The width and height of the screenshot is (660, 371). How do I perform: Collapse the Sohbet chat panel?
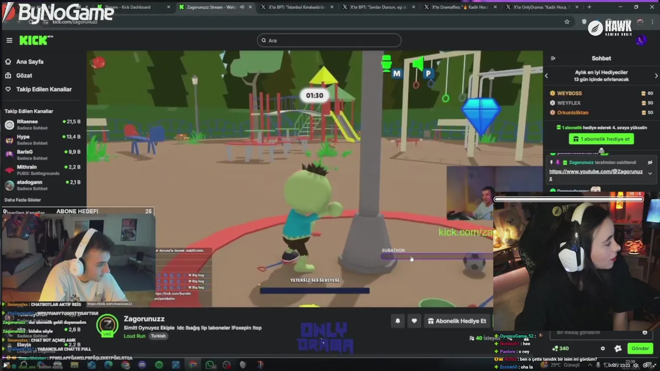(553, 59)
